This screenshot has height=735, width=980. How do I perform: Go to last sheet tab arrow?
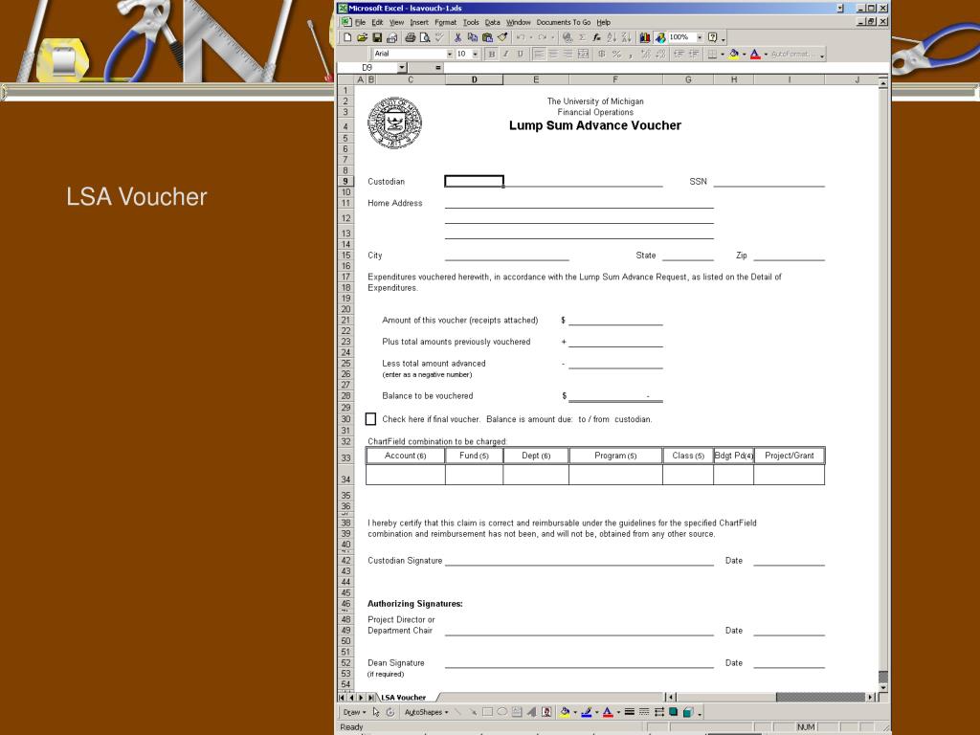coord(370,697)
